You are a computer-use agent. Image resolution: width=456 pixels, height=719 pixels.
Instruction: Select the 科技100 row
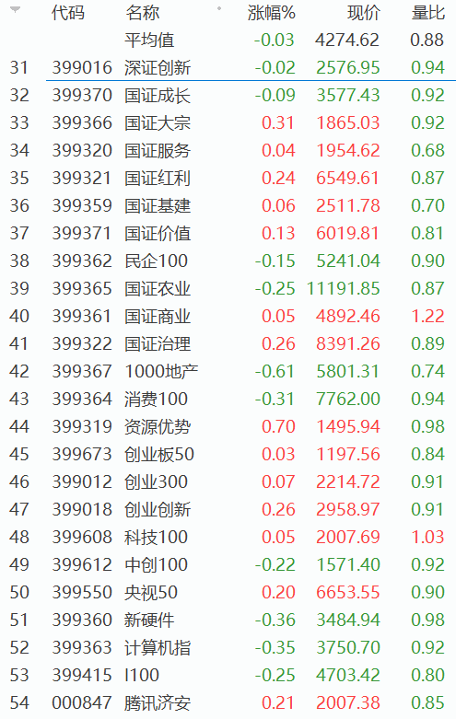click(x=228, y=537)
